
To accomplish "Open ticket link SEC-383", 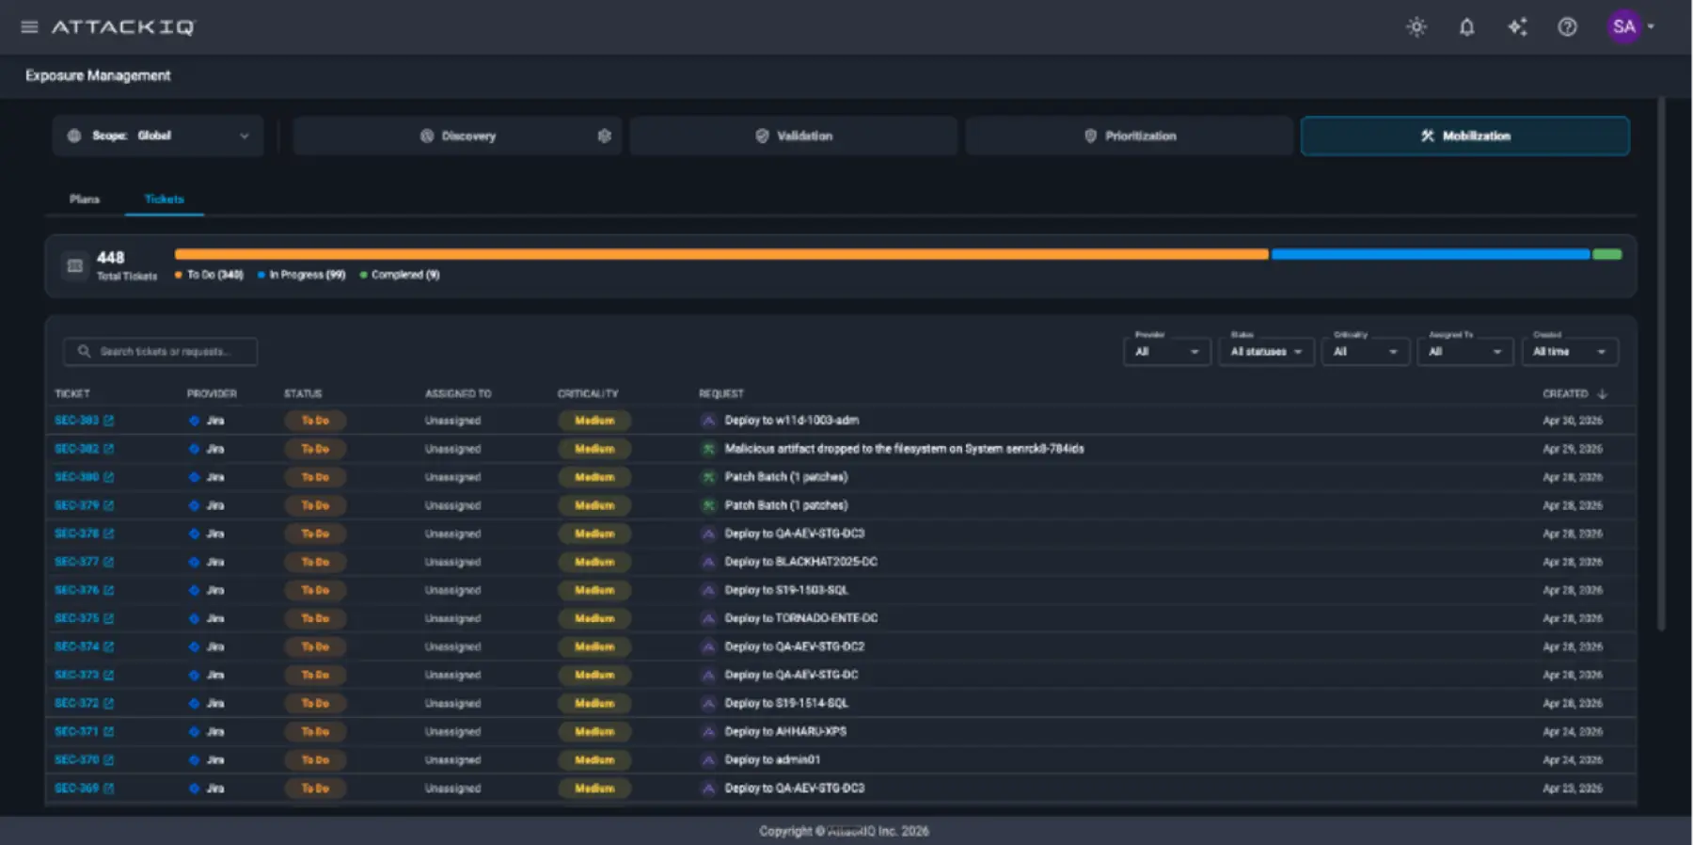I will pyautogui.click(x=76, y=421).
